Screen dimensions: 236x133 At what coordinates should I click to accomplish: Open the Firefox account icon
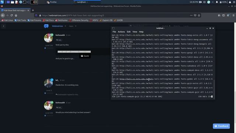point(228,16)
